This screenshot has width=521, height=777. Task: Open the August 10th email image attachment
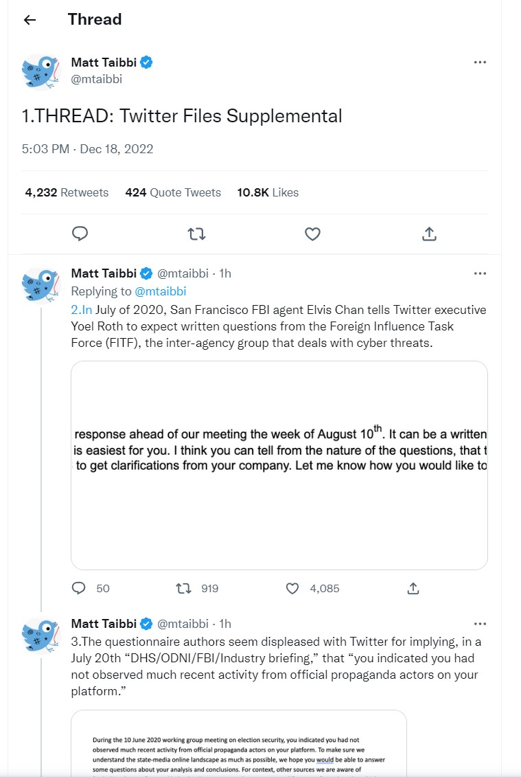click(279, 465)
